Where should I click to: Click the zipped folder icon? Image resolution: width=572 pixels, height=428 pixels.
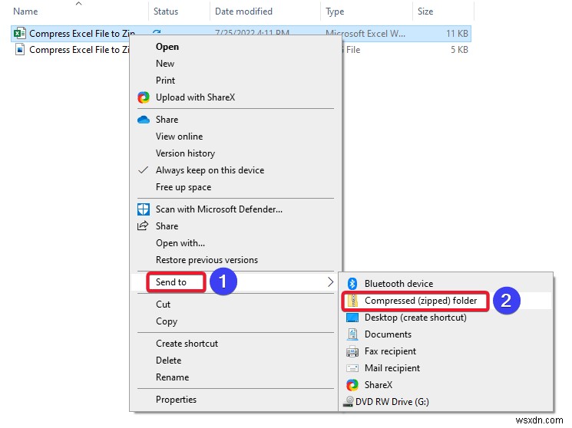pos(352,301)
